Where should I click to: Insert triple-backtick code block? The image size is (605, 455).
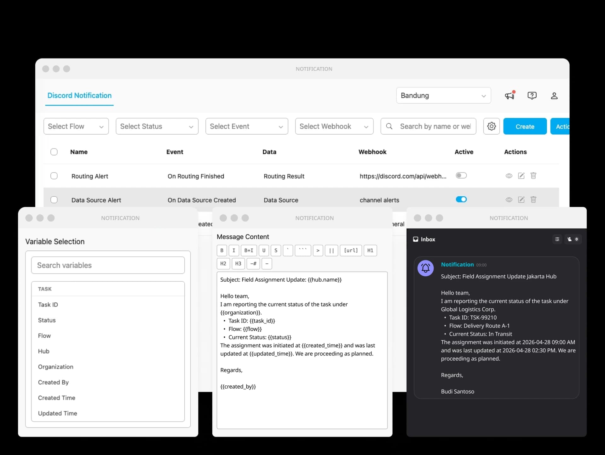303,250
